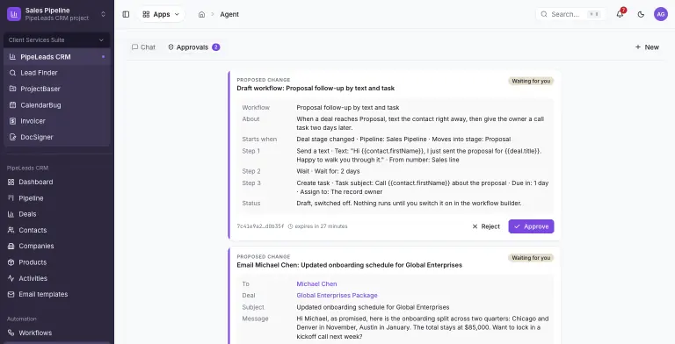The width and height of the screenshot is (675, 344).
Task: Open Email templates
Action: [56, 295]
